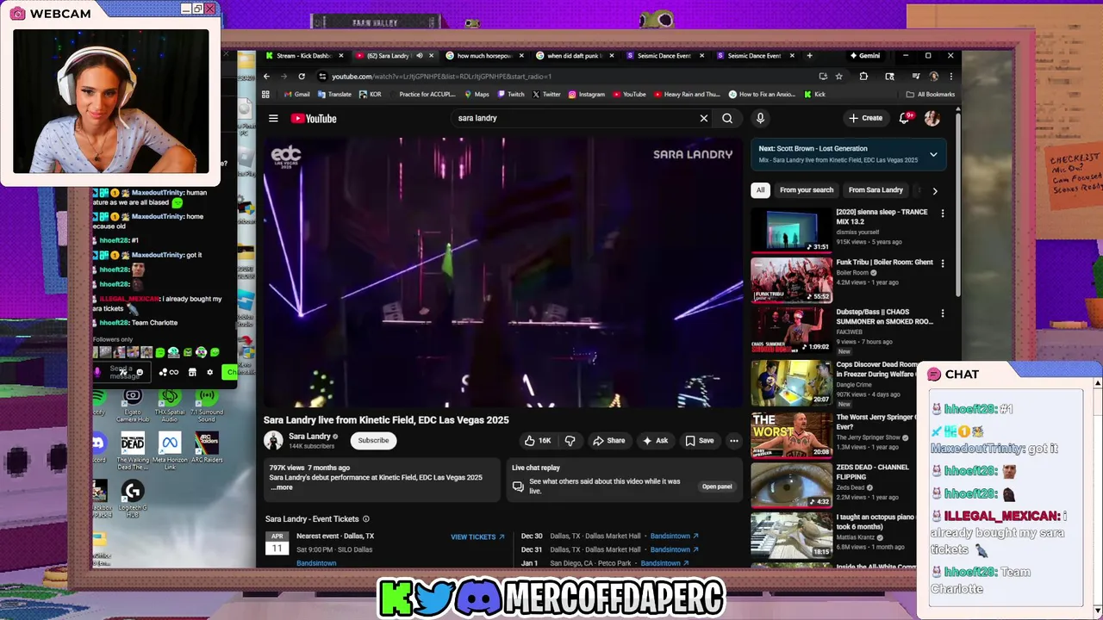Viewport: 1103px width, 620px height.
Task: Show more filter chips with right arrow
Action: [935, 190]
